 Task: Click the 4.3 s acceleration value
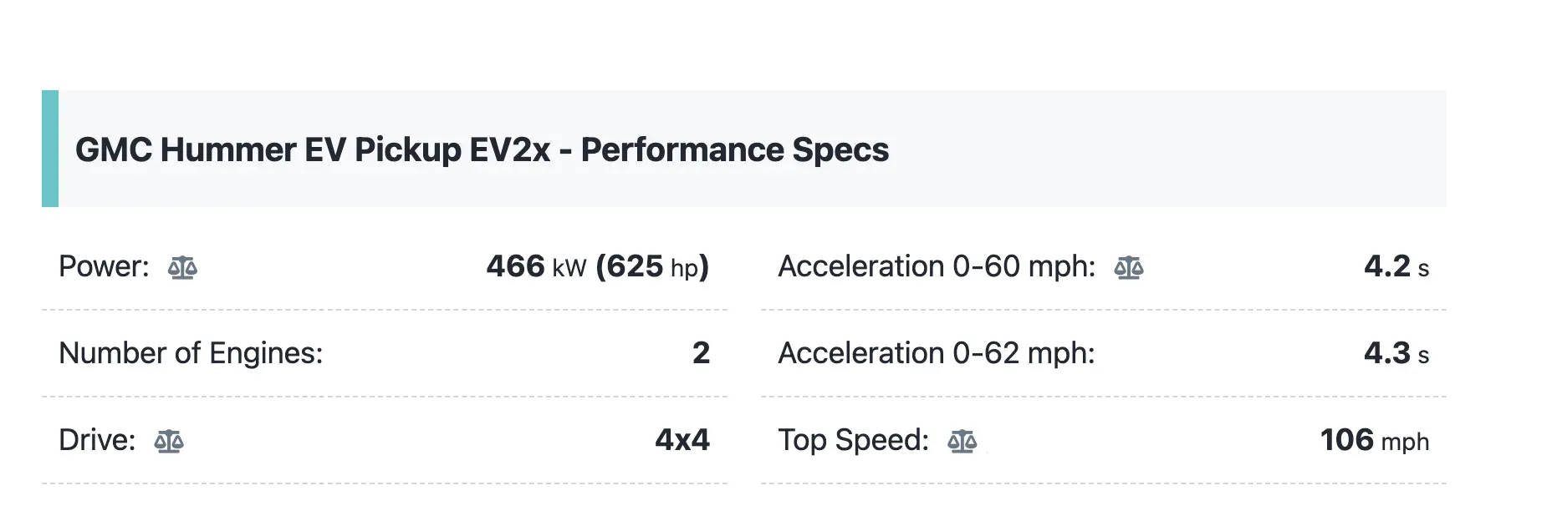tap(1396, 353)
